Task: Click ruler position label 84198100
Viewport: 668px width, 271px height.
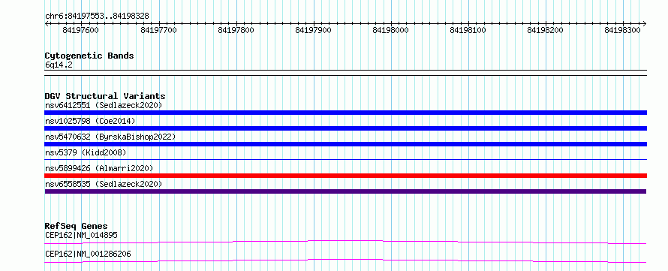Action: tap(468, 30)
